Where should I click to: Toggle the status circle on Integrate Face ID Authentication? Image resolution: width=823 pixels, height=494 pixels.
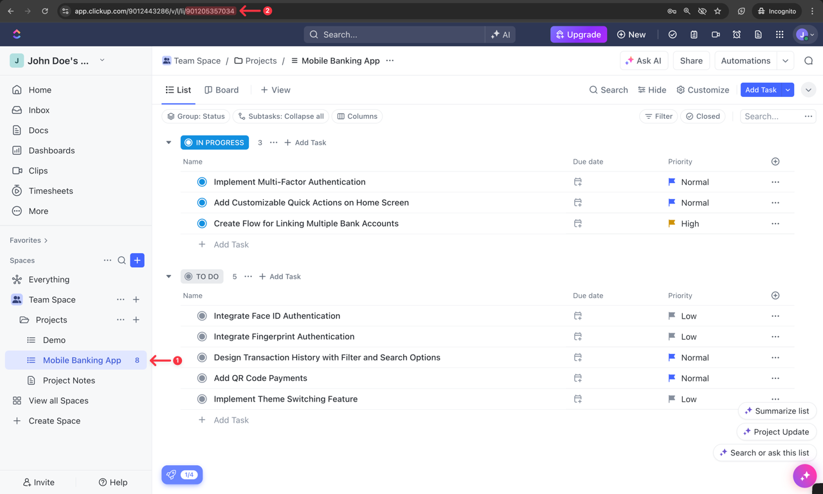(x=202, y=315)
